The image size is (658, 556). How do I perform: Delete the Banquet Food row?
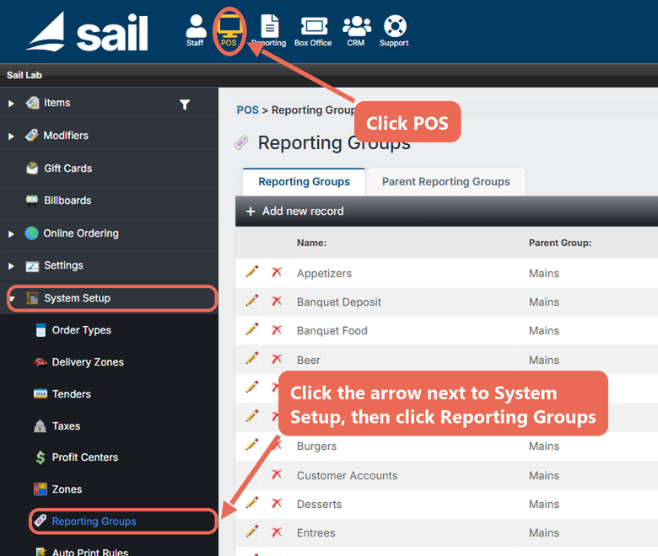pyautogui.click(x=277, y=329)
